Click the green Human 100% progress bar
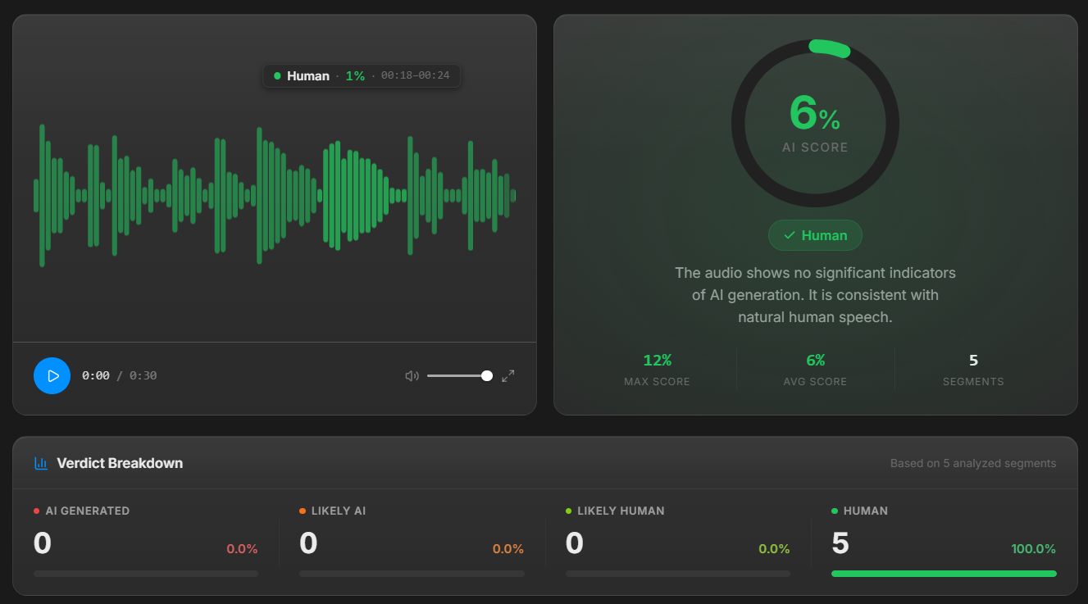Viewport: 1088px width, 604px height. click(944, 574)
